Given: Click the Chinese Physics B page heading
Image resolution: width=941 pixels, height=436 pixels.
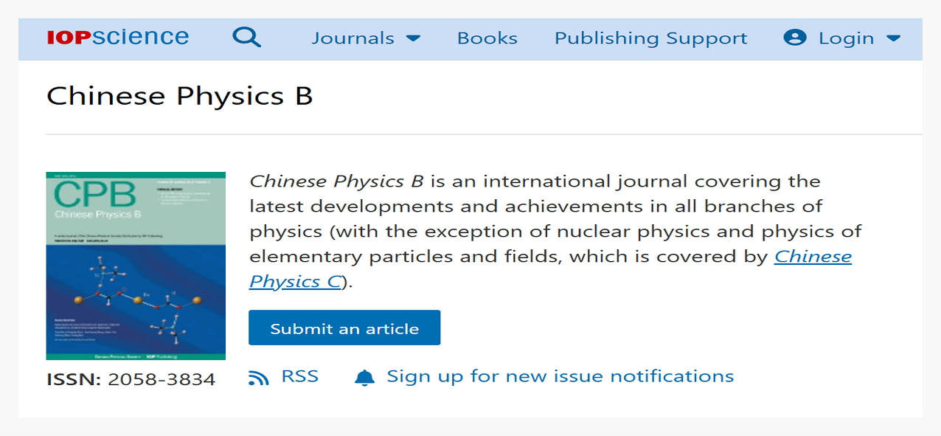Looking at the screenshot, I should 179,97.
